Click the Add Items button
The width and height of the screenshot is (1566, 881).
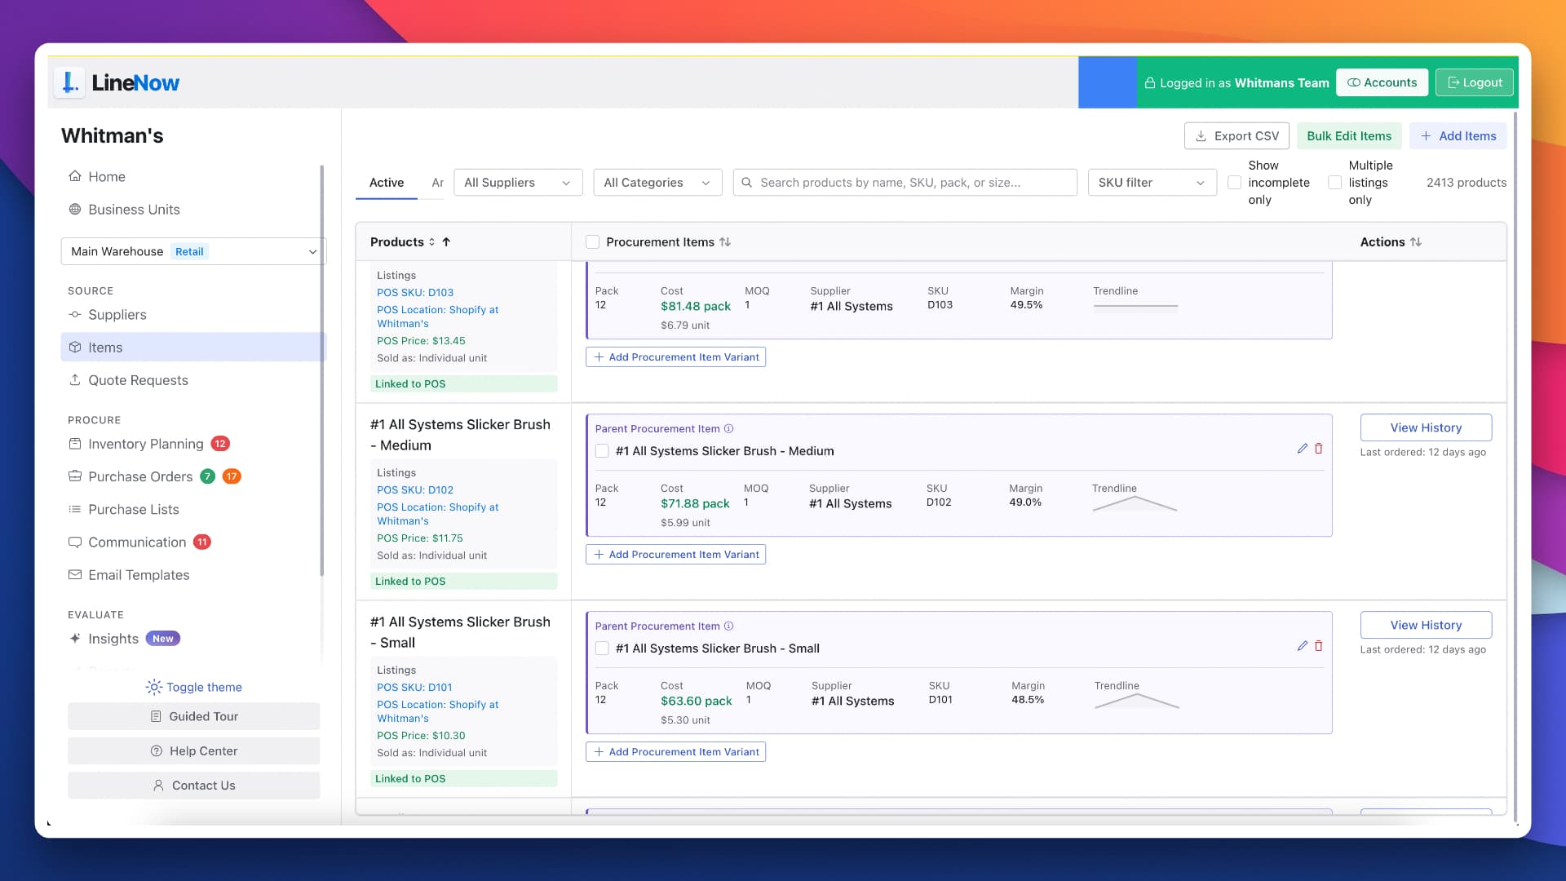coord(1458,136)
